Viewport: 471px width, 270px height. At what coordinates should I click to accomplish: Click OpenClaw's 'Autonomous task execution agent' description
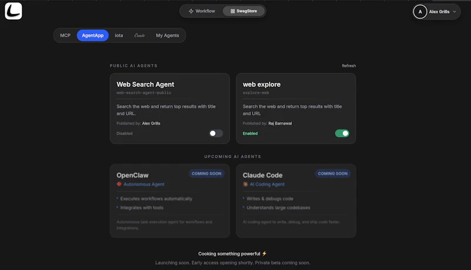click(164, 225)
